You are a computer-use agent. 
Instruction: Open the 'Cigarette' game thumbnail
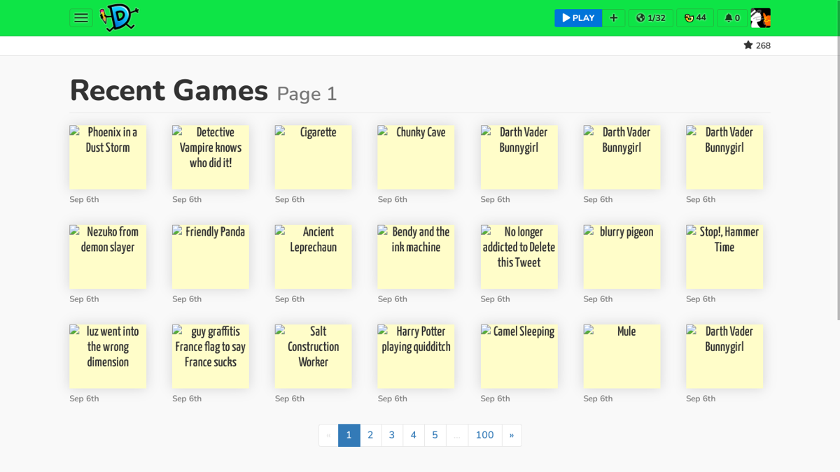pos(313,157)
